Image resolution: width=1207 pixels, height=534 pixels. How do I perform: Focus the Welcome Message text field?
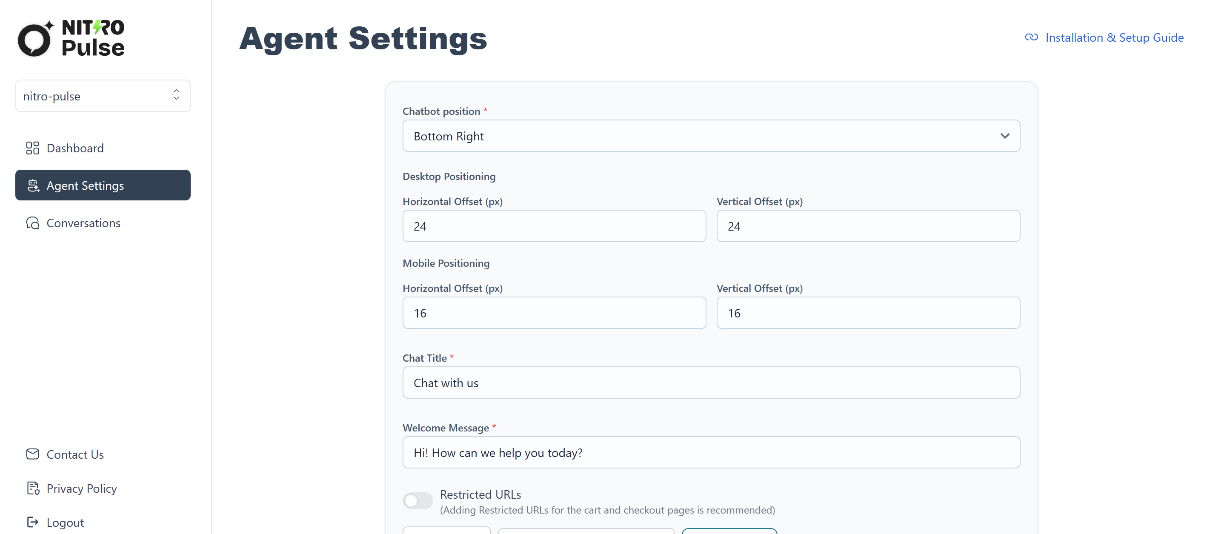711,452
